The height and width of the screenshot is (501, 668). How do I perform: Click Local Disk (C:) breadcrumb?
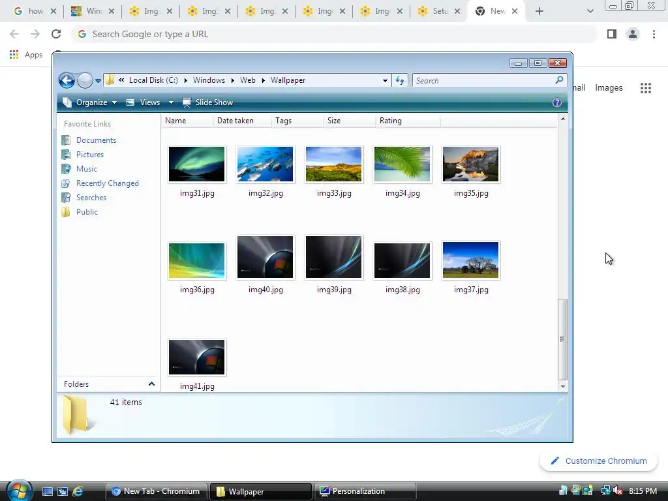153,80
